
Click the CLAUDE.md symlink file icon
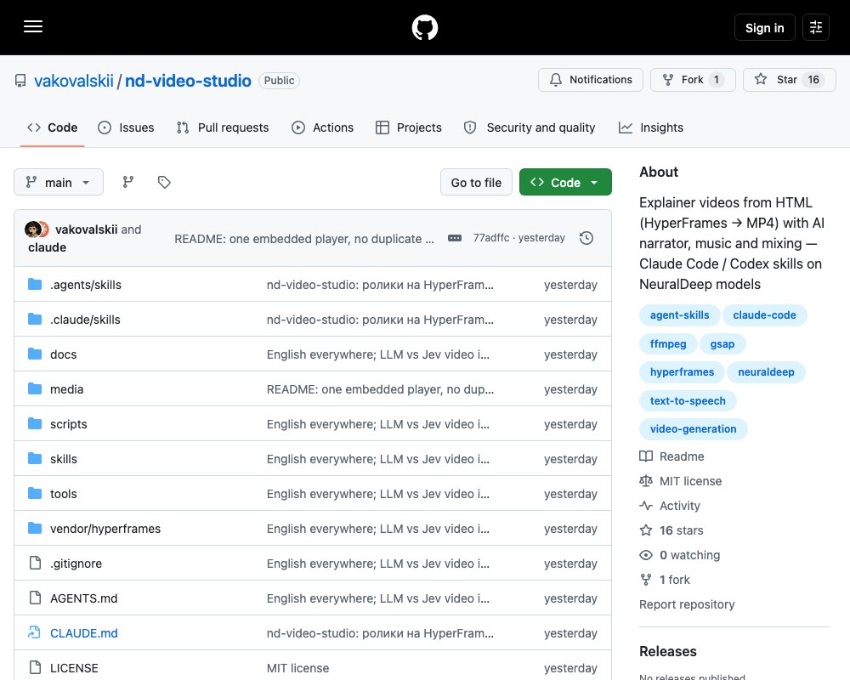pyautogui.click(x=35, y=632)
